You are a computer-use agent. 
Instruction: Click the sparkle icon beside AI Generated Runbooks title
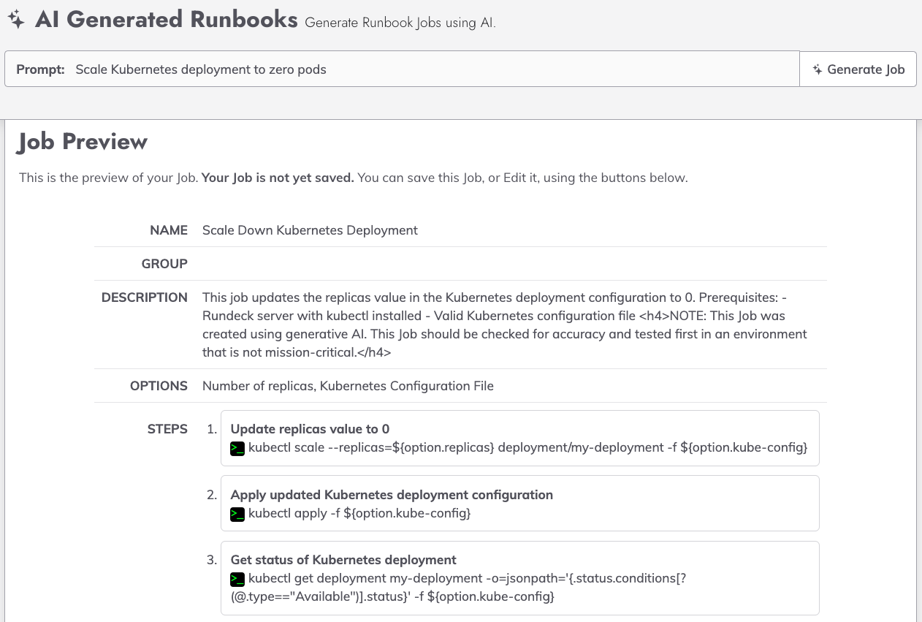[x=16, y=18]
